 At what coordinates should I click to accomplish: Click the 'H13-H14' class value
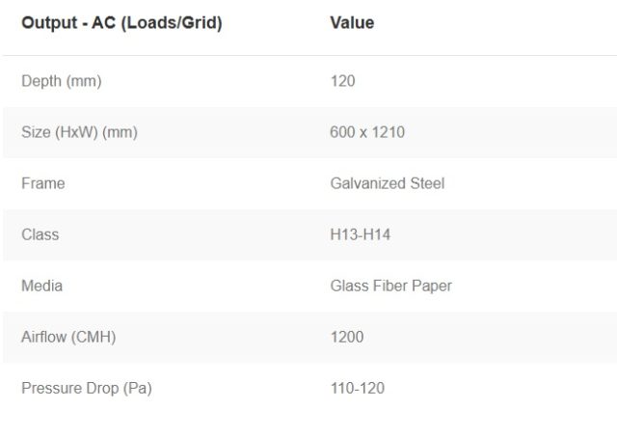point(360,234)
